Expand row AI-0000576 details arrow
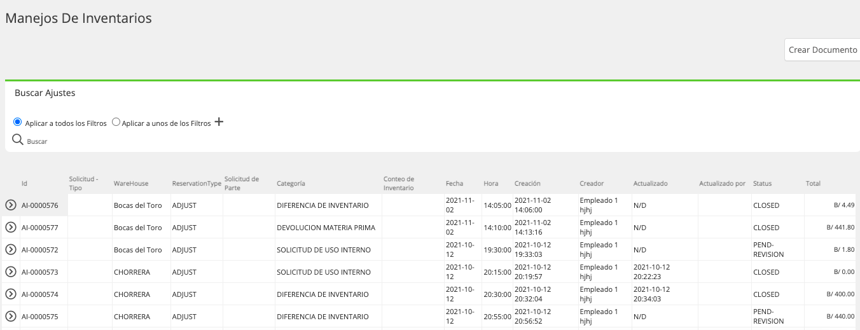 pos(10,205)
